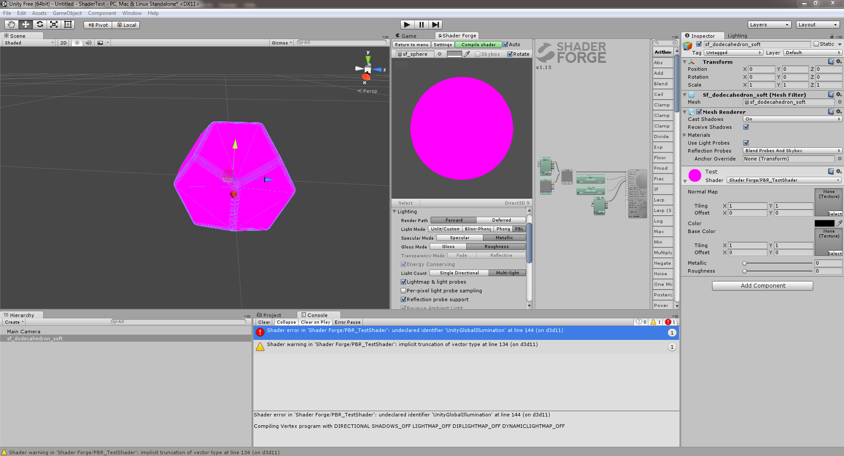The image size is (844, 456).
Task: Enable Per-pixel light probe sampling
Action: 403,291
